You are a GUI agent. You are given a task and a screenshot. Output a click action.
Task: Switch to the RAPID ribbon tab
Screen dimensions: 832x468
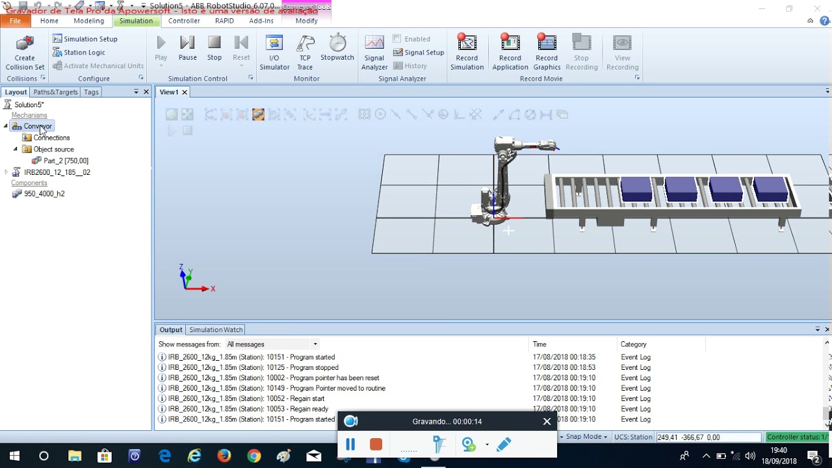click(224, 21)
